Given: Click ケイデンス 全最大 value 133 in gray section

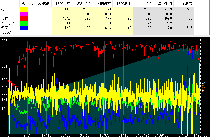Looking at the screenshot, I should (190, 23).
